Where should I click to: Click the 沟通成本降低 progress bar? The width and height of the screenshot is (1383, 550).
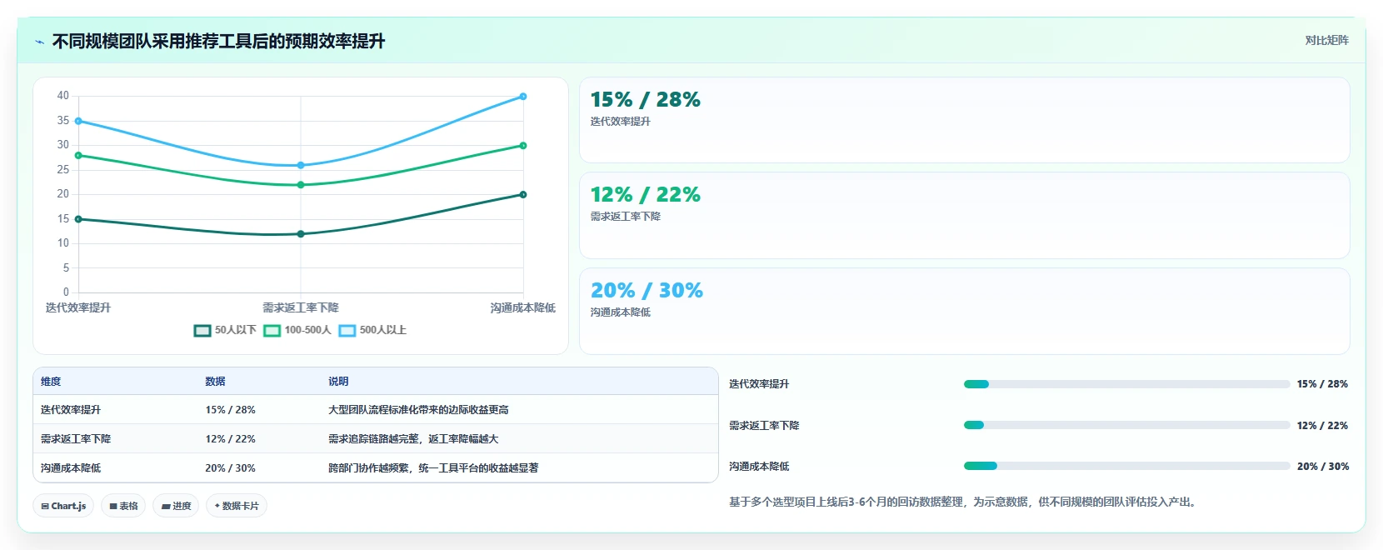(1126, 466)
